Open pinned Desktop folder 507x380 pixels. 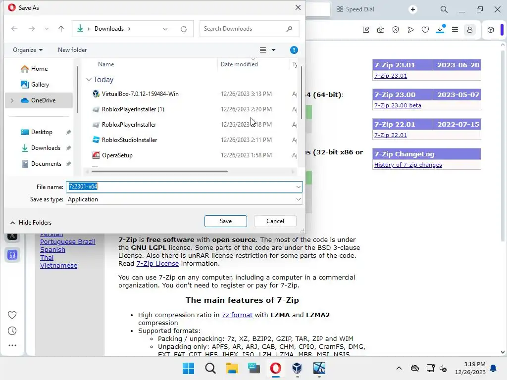42,132
